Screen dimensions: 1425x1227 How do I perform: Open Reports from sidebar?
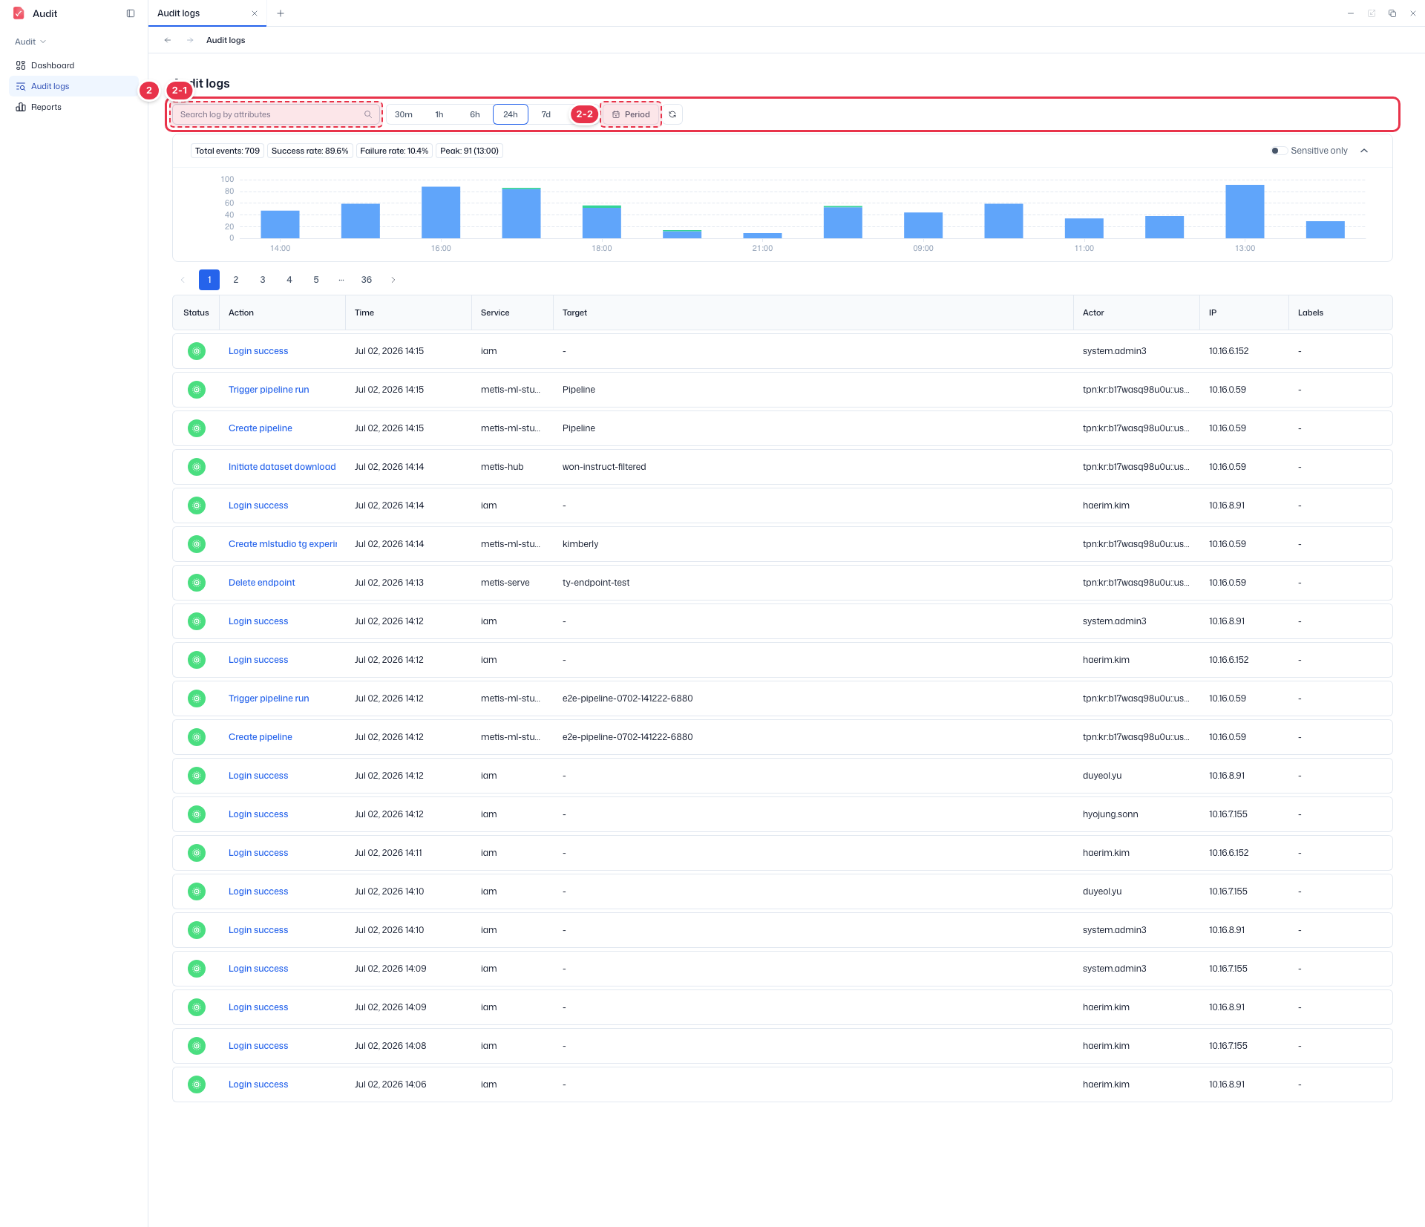[x=73, y=107]
